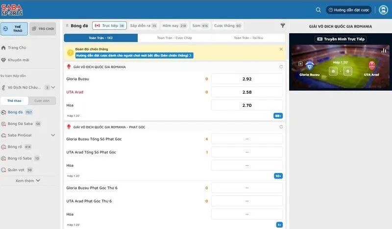The image size is (392, 229).
Task: Open the Sắp diễn ra tab
Action: [x=143, y=25]
